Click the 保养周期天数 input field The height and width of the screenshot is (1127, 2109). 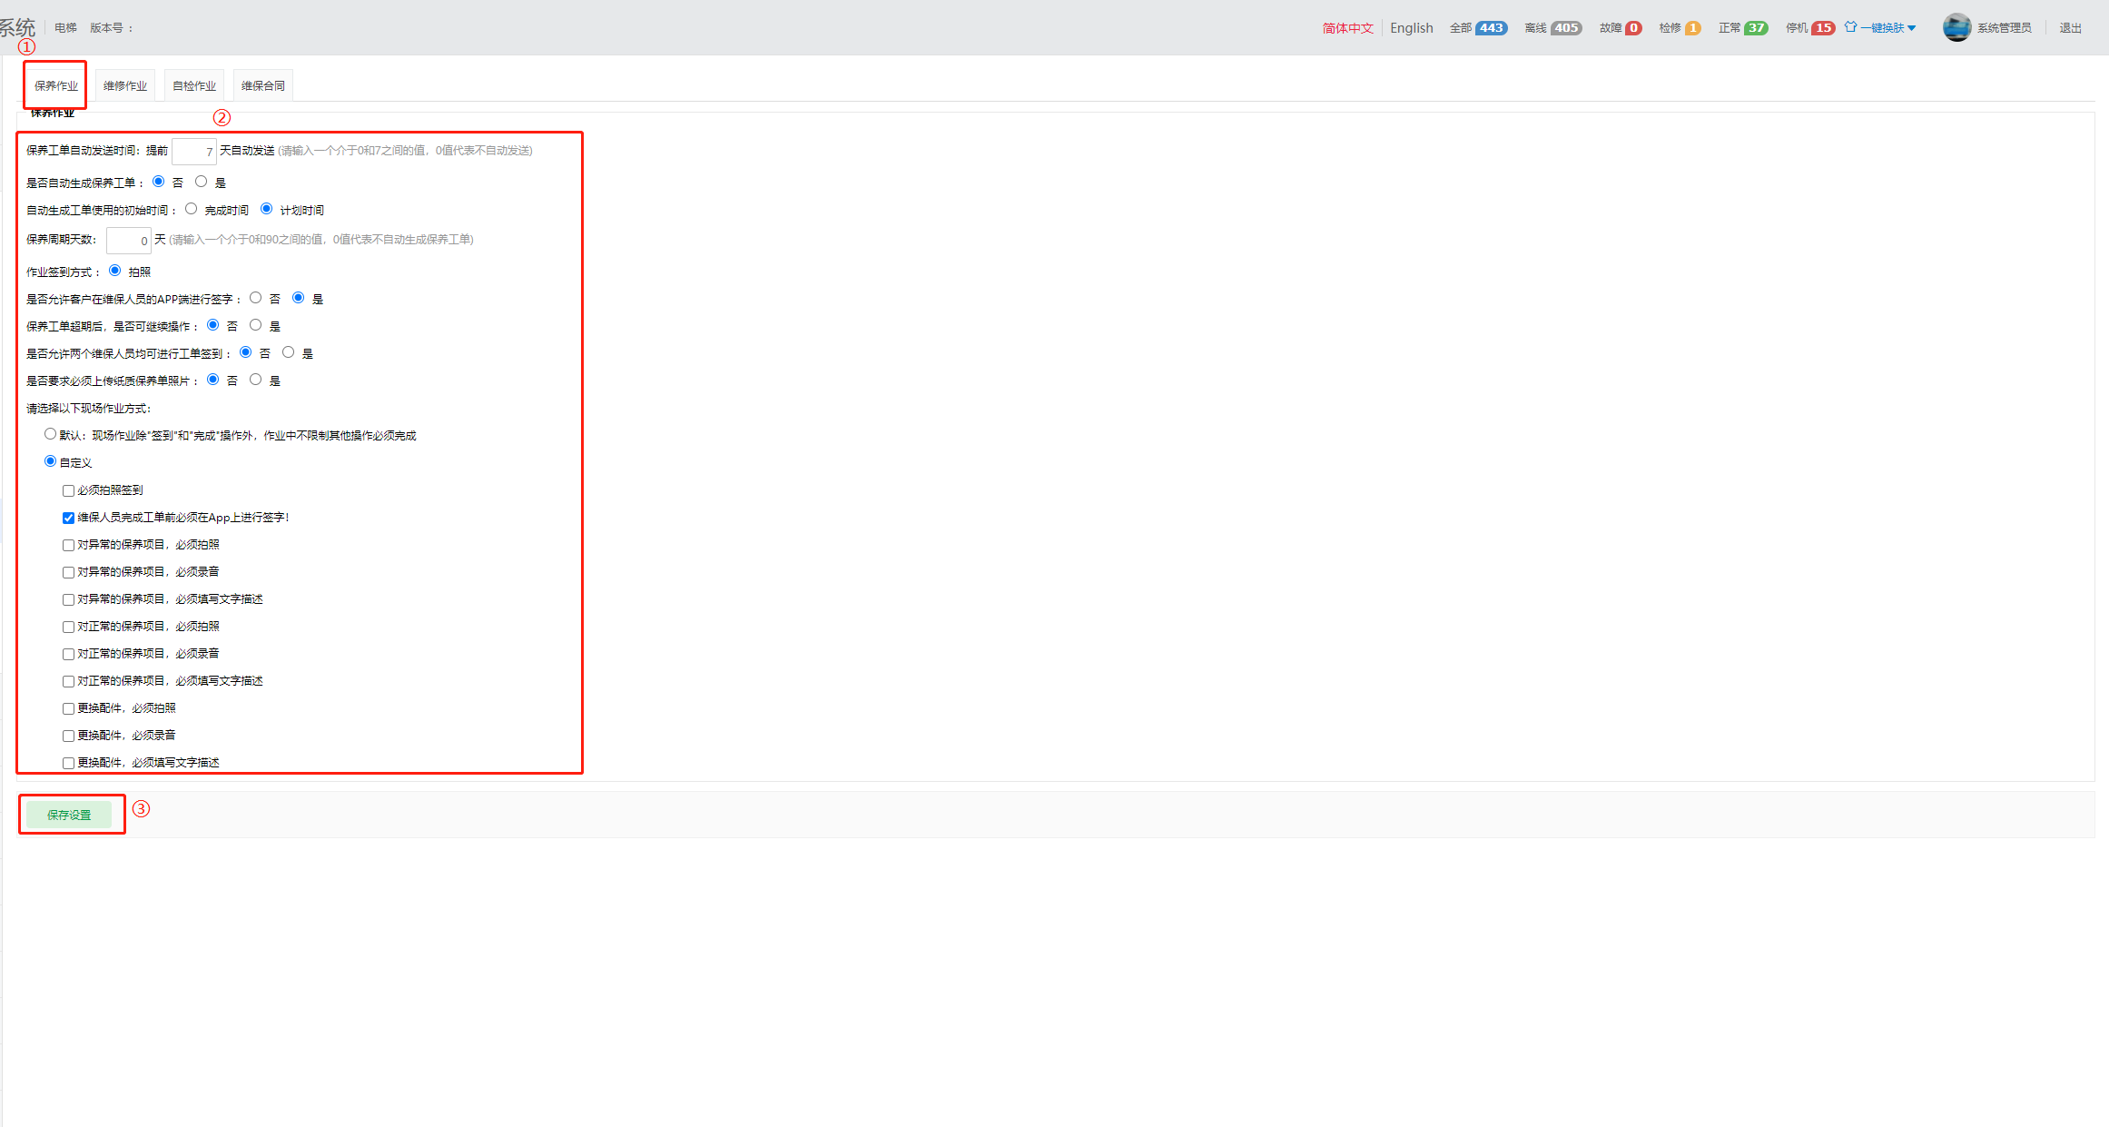(x=128, y=241)
